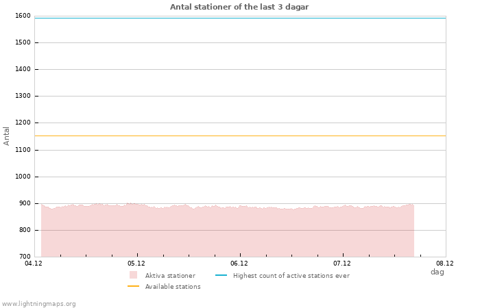
Task: Select the 06.12 date tick label
Action: (x=239, y=263)
